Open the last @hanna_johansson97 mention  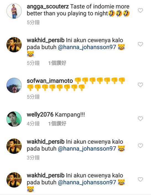87,183
